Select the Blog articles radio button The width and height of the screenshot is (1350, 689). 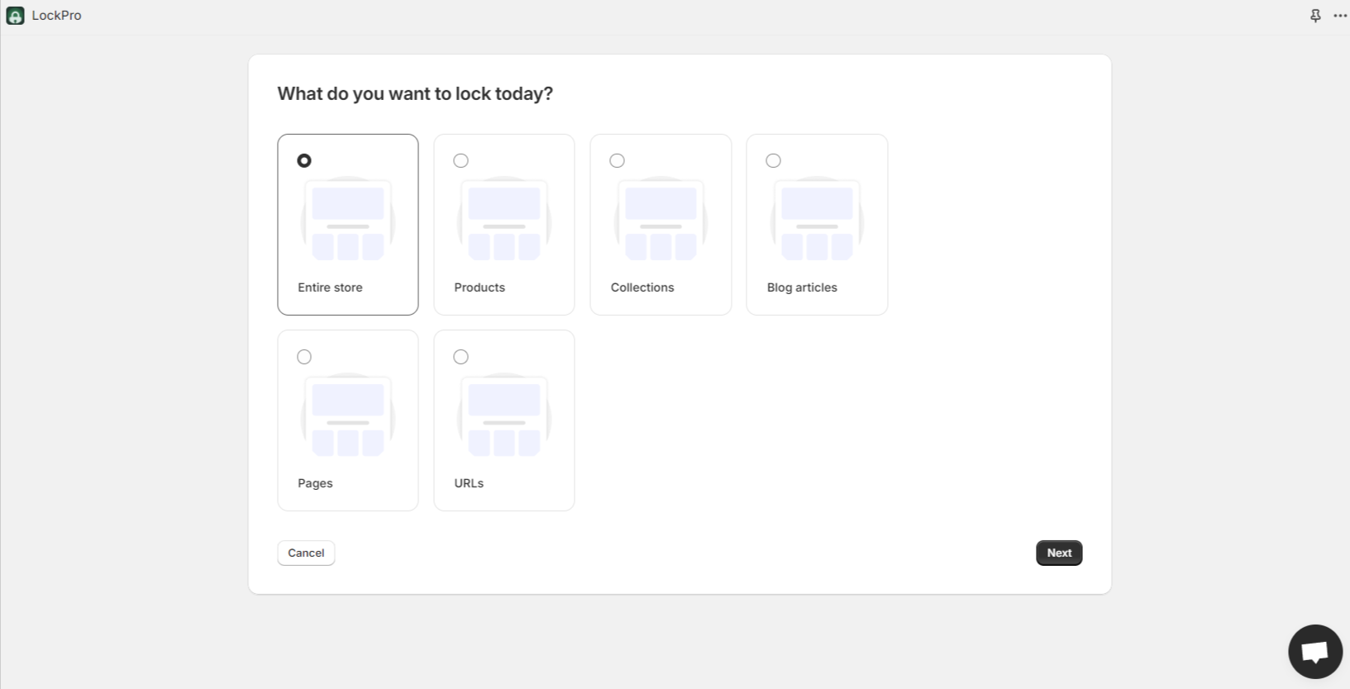click(x=773, y=161)
